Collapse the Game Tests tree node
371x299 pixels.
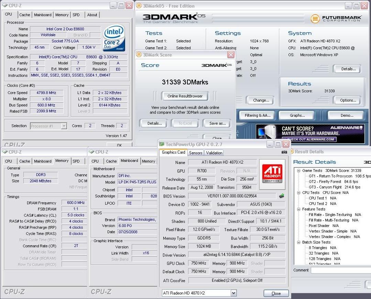pyautogui.click(x=298, y=171)
